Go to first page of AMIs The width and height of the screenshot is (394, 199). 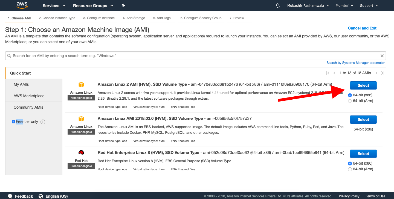pos(328,73)
